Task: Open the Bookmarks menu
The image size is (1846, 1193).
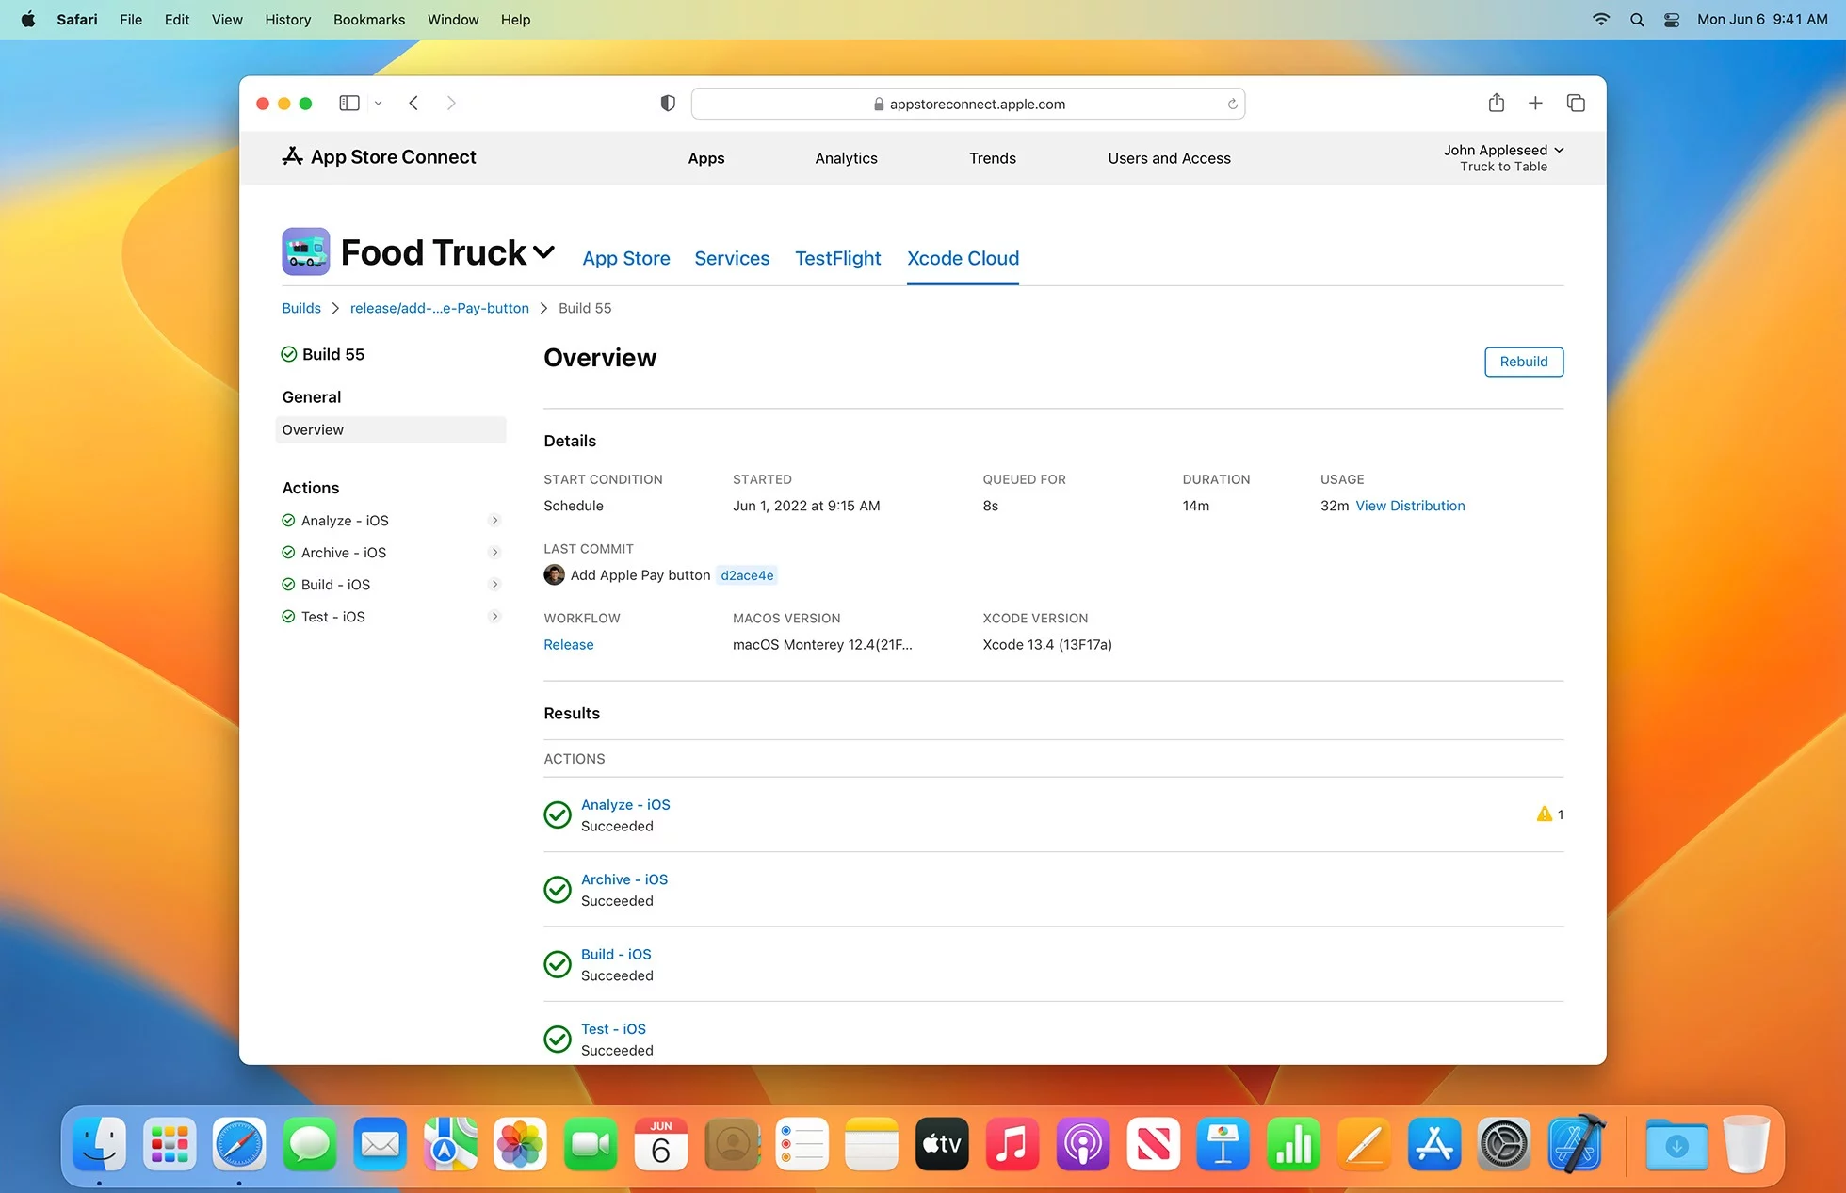Action: (x=369, y=19)
